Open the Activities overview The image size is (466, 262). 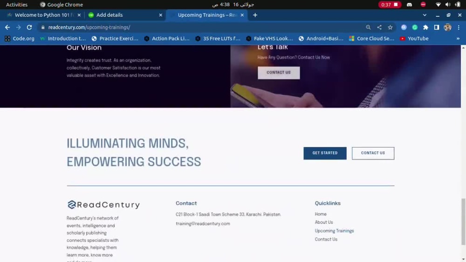(x=17, y=5)
